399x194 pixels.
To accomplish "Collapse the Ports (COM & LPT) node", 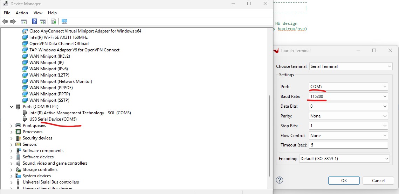I will click(12, 107).
